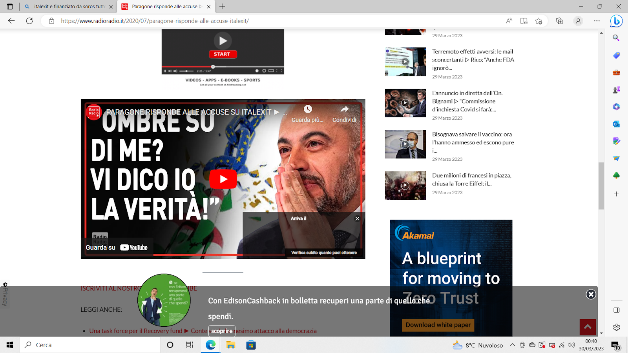Click thumbnail of Bignami Commissione d'inchiesta video

[x=405, y=103]
